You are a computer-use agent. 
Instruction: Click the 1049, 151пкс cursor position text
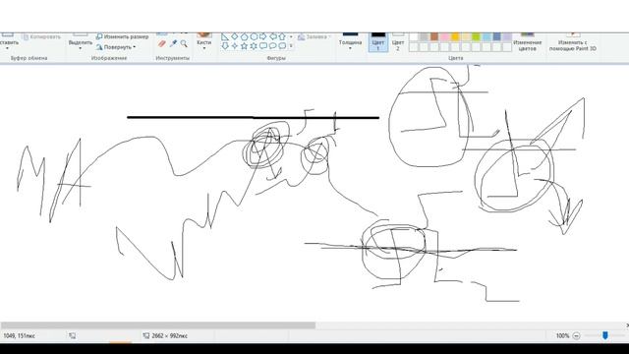click(20, 336)
